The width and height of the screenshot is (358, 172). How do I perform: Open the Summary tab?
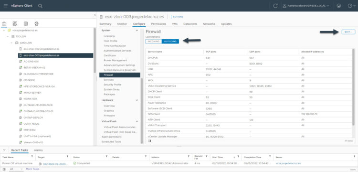105,24
